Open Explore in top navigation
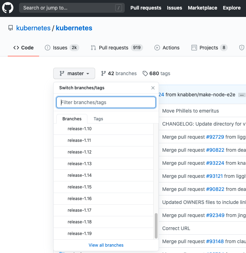Image resolution: width=246 pixels, height=253 pixels. point(232,8)
